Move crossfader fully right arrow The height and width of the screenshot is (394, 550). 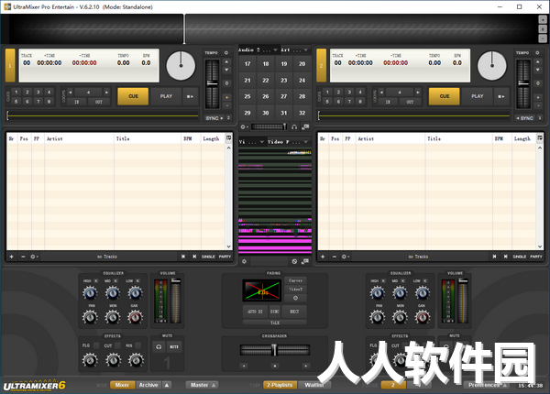click(x=306, y=366)
